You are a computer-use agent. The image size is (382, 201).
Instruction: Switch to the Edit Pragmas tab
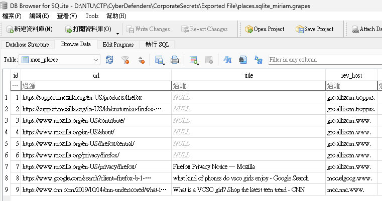point(118,45)
